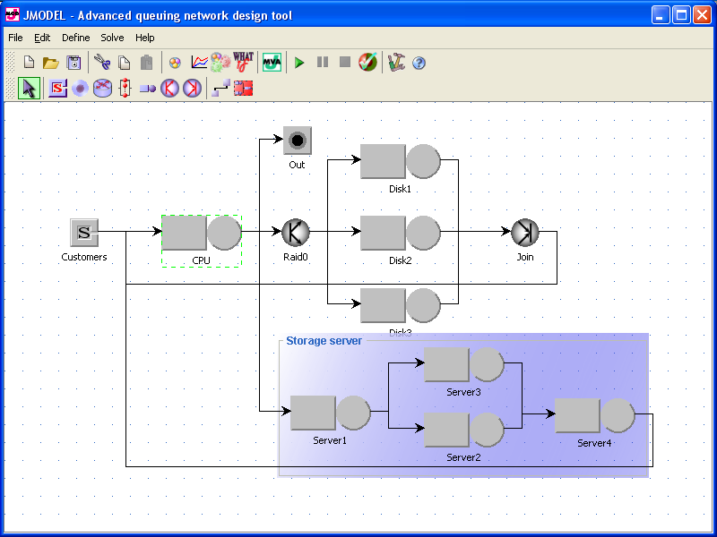
Task: Open a saved model via folder icon
Action: click(51, 63)
